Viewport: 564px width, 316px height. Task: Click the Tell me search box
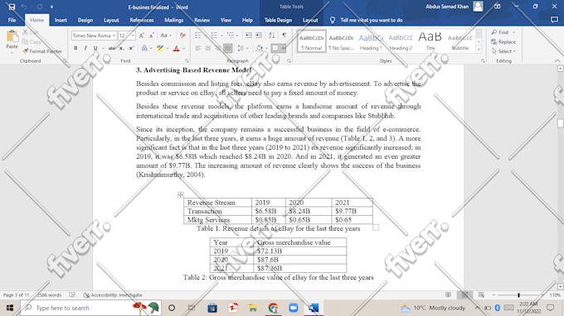tap(372, 20)
